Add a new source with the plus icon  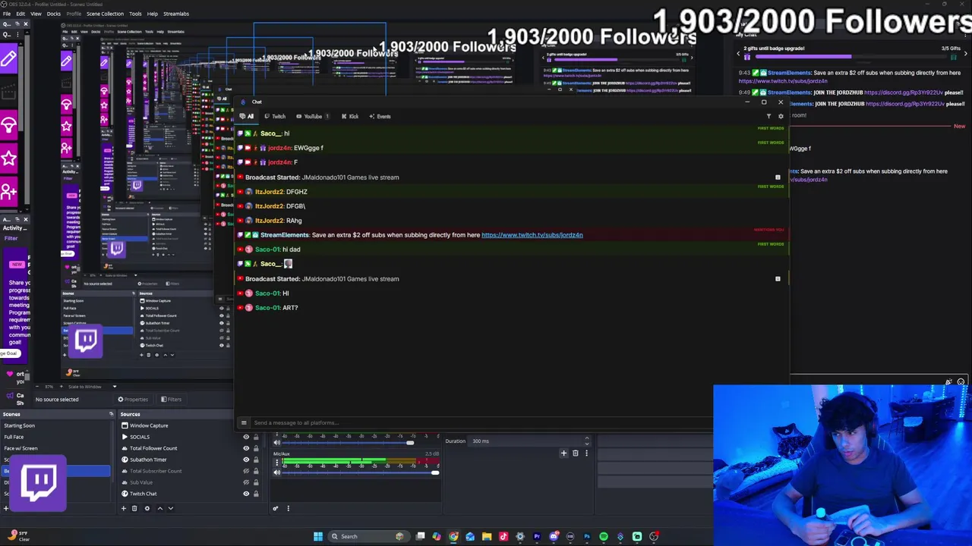123,508
